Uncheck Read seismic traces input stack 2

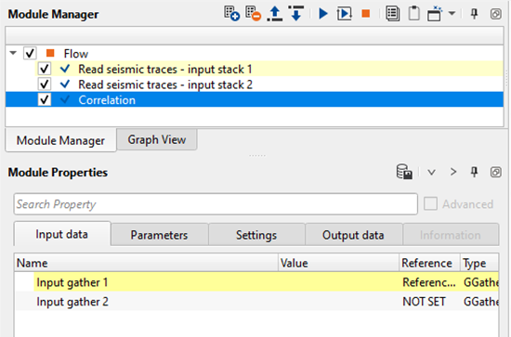tap(44, 84)
